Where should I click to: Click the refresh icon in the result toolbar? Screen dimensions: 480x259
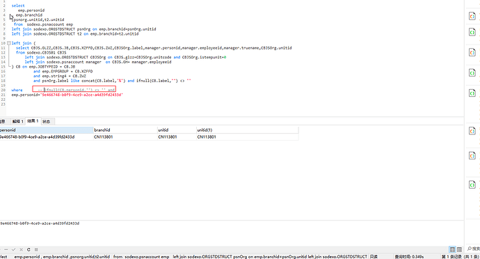pyautogui.click(x=29, y=249)
